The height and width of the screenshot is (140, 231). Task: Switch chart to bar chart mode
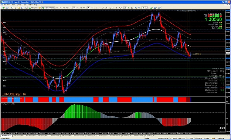125,8
